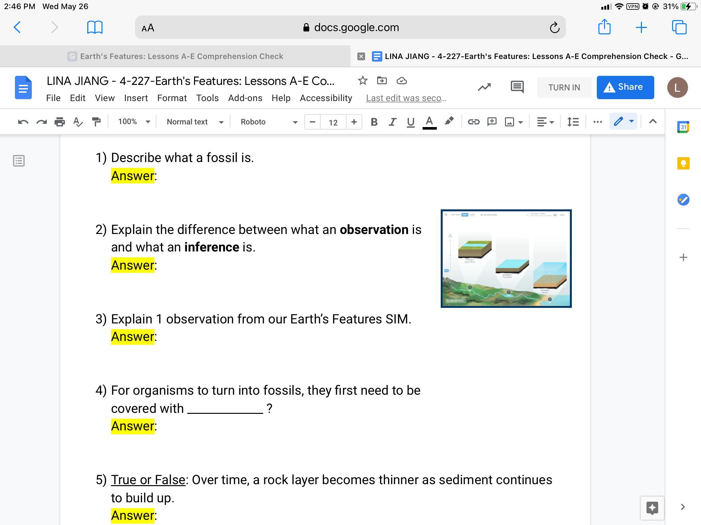Open the text color picker

[429, 122]
